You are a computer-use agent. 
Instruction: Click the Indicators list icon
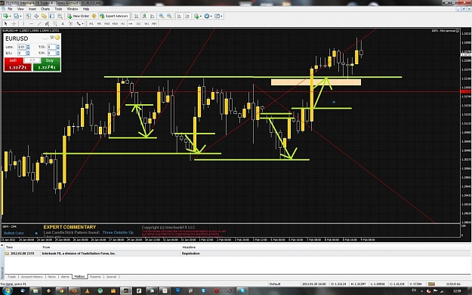(x=196, y=16)
